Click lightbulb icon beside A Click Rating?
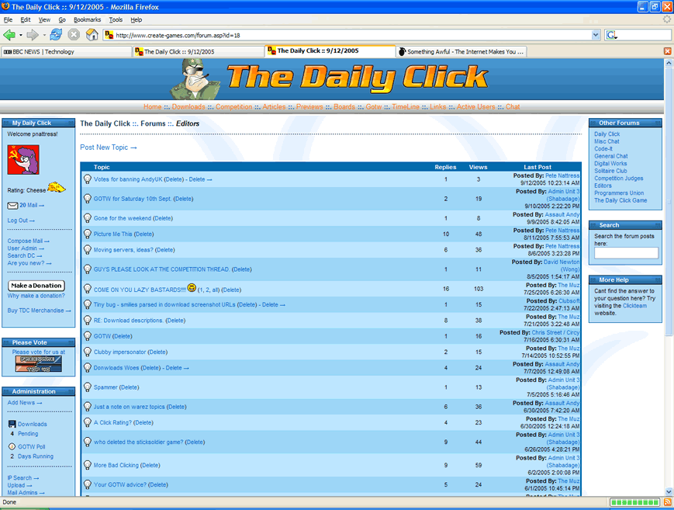The image size is (674, 510). [88, 422]
